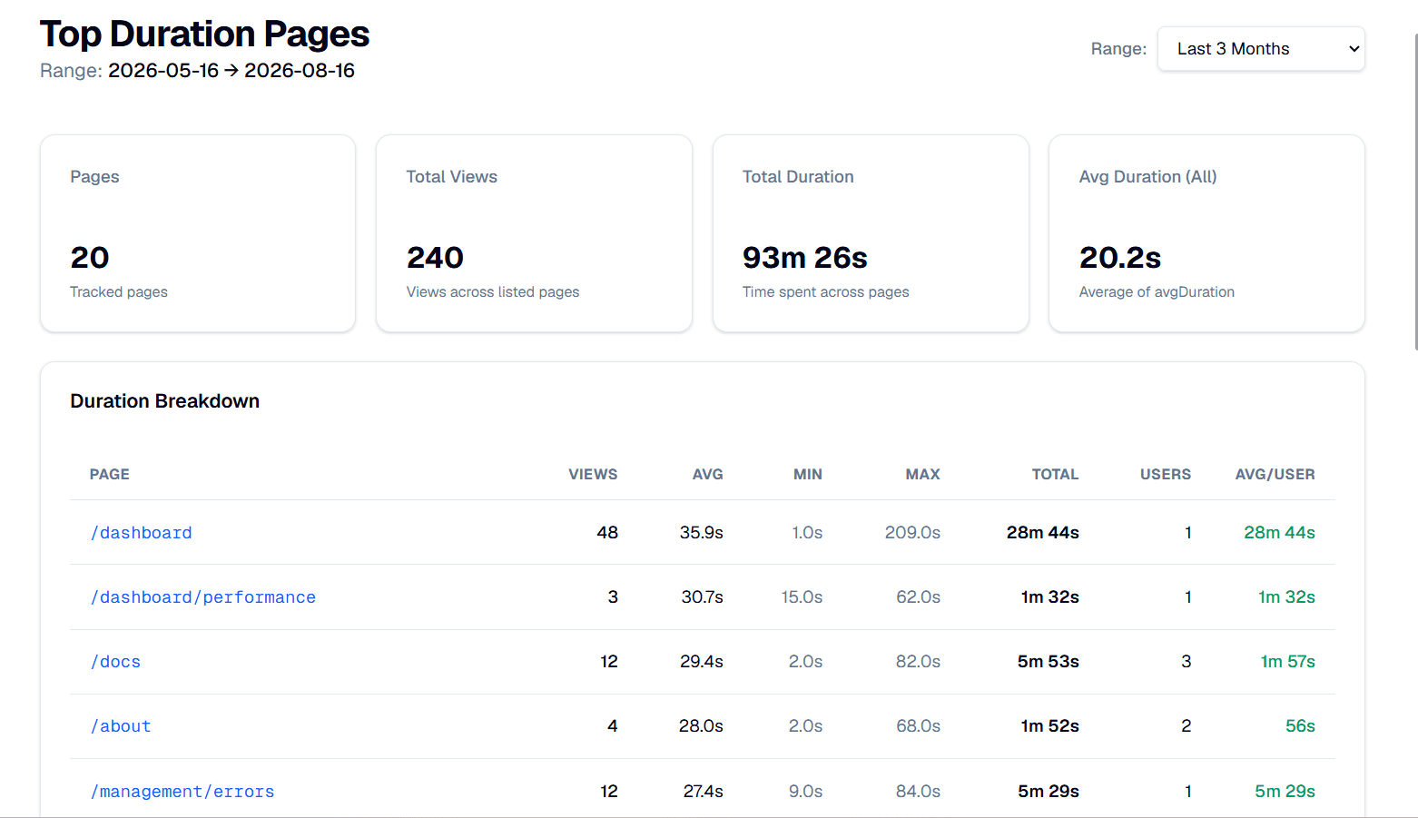Click the bold 5m 29s total value
Image resolution: width=1418 pixels, height=818 pixels.
click(1049, 792)
